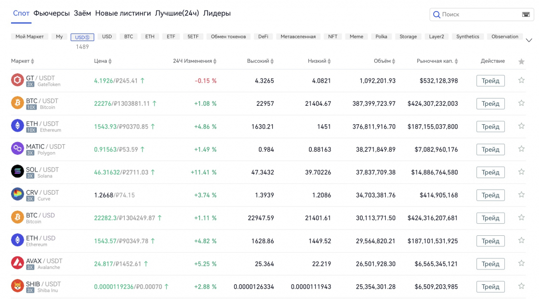Viewport: 539px width, 299px height.
Task: Favorite CRV/USDT with its star
Action: (522, 195)
